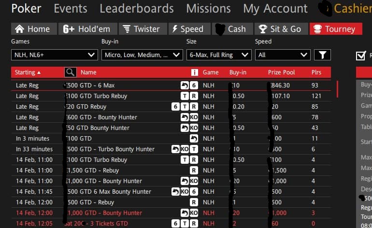Open Leaderboards section
This screenshot has width=372, height=228.
click(137, 9)
